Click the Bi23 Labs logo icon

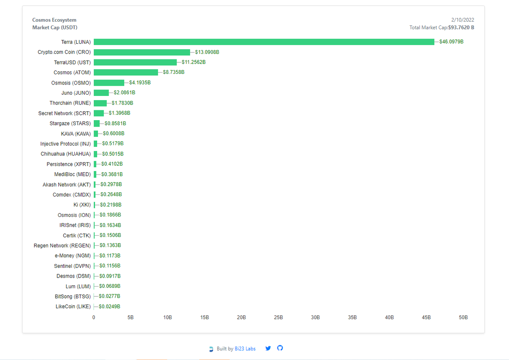click(x=211, y=349)
